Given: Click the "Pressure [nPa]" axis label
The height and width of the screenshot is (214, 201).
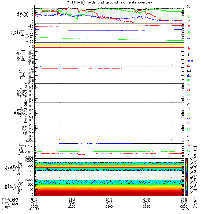Looking at the screenshot, I should [x=21, y=149].
